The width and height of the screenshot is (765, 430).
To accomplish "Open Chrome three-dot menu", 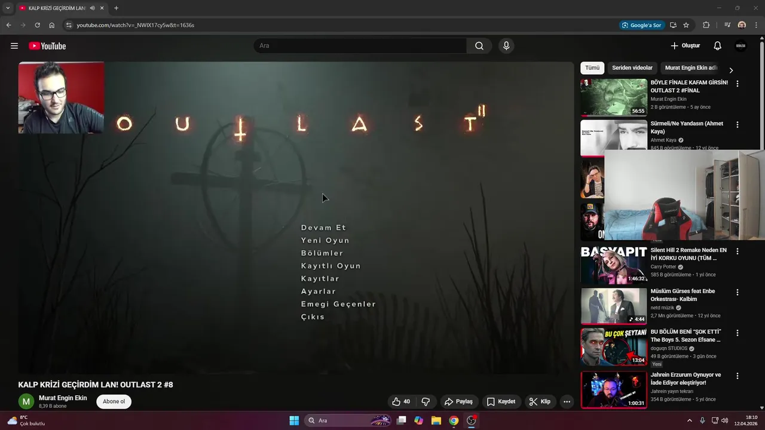I will coord(757,25).
